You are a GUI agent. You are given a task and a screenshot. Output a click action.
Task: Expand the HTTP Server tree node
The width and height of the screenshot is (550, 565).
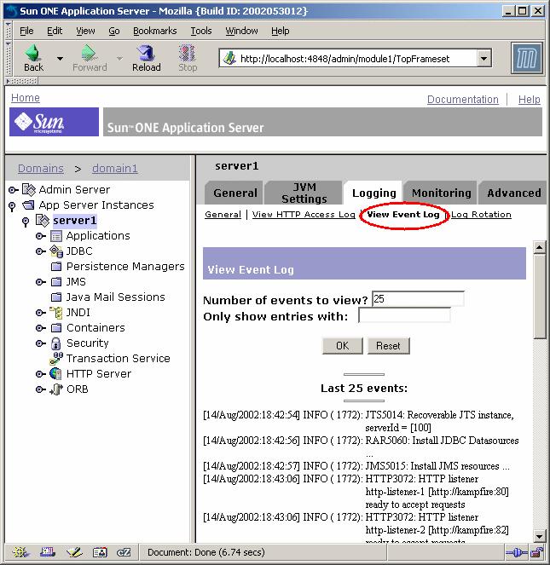[41, 374]
